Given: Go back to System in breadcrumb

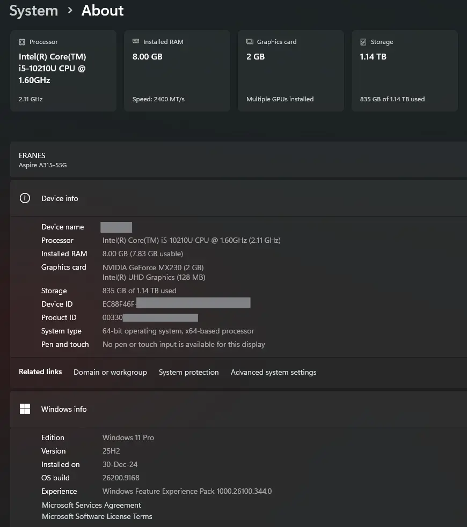Looking at the screenshot, I should (34, 11).
